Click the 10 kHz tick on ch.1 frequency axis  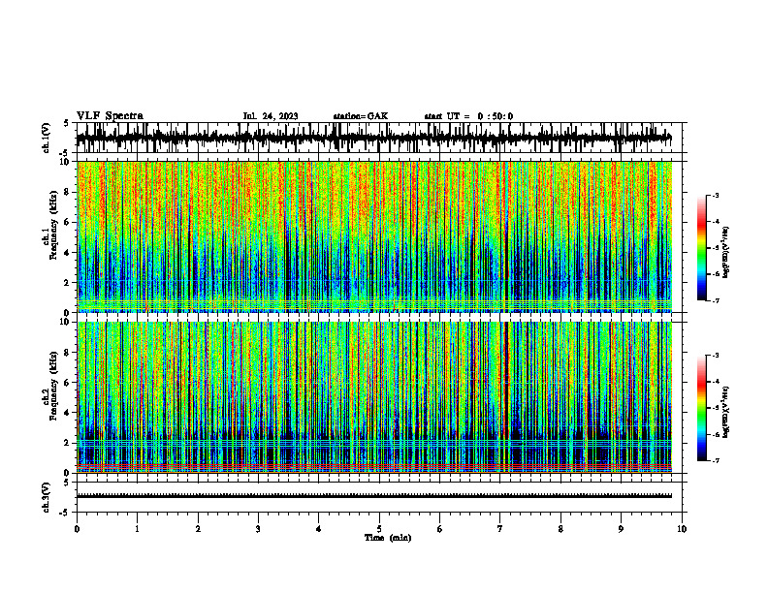point(67,162)
